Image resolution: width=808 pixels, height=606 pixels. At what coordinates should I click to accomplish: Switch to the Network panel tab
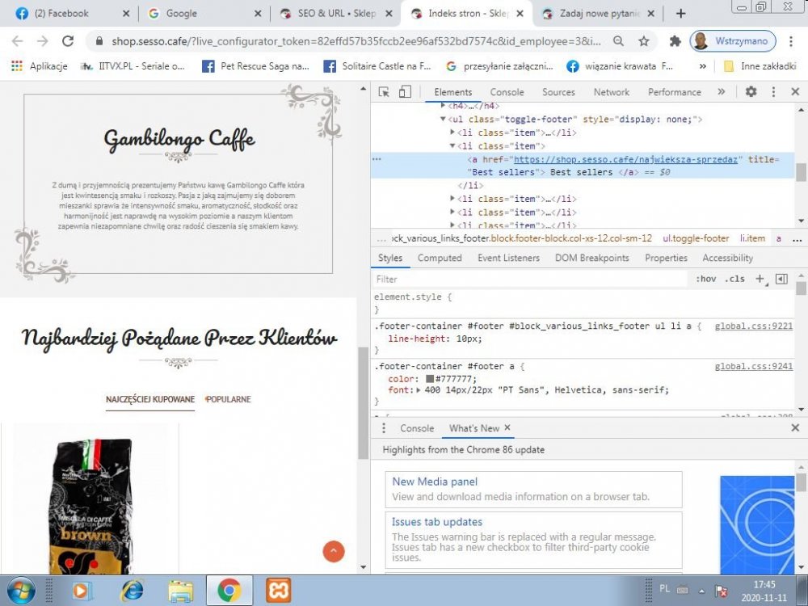click(x=611, y=92)
